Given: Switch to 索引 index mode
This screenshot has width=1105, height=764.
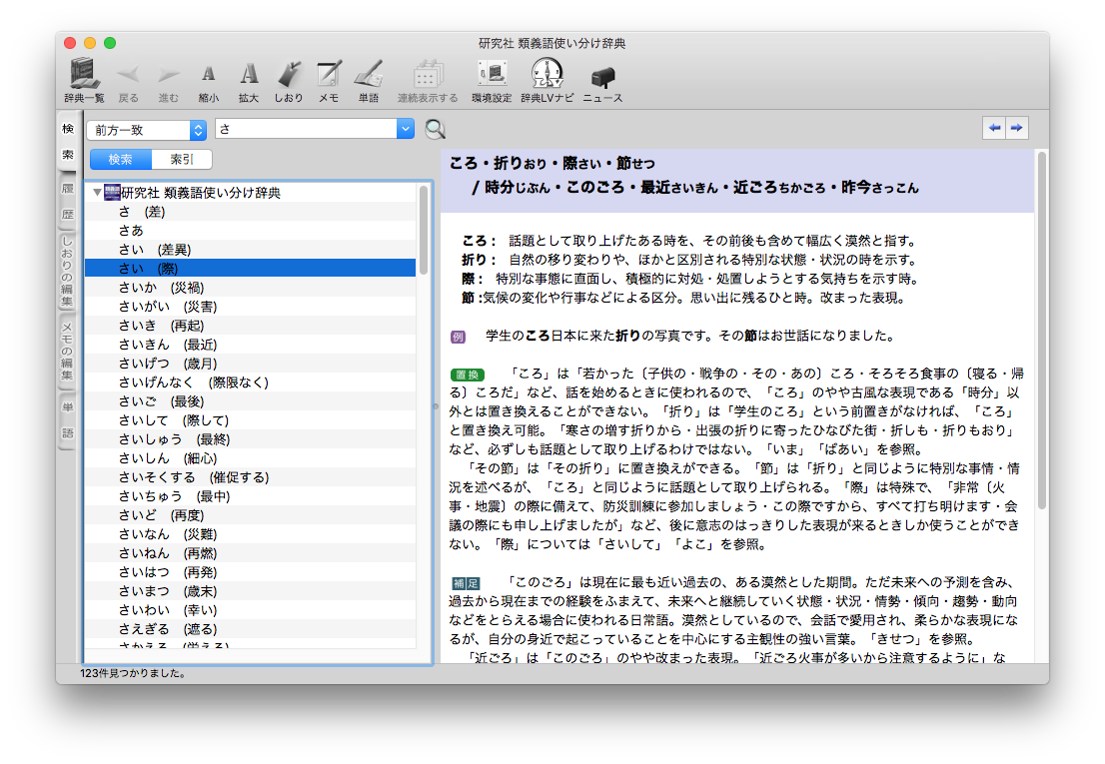Looking at the screenshot, I should pos(182,160).
